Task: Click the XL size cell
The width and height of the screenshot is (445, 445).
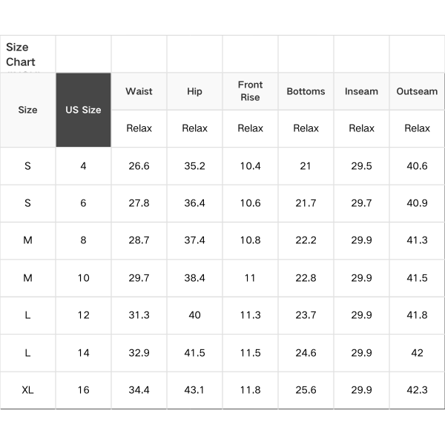Action: 27,390
